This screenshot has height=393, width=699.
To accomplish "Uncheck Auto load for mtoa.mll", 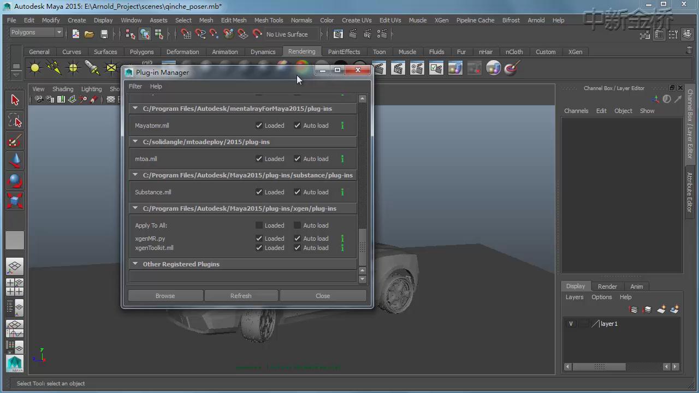I will tap(297, 159).
